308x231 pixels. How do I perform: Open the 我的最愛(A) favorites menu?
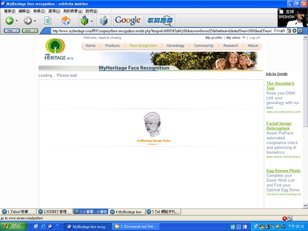coord(73,11)
